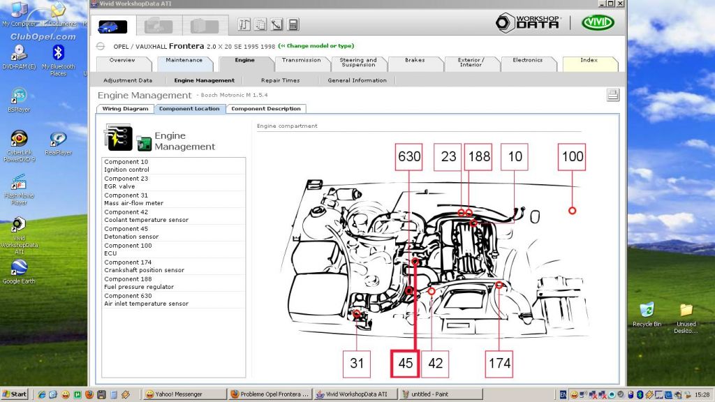Switch to the Component Description tab

coord(266,109)
